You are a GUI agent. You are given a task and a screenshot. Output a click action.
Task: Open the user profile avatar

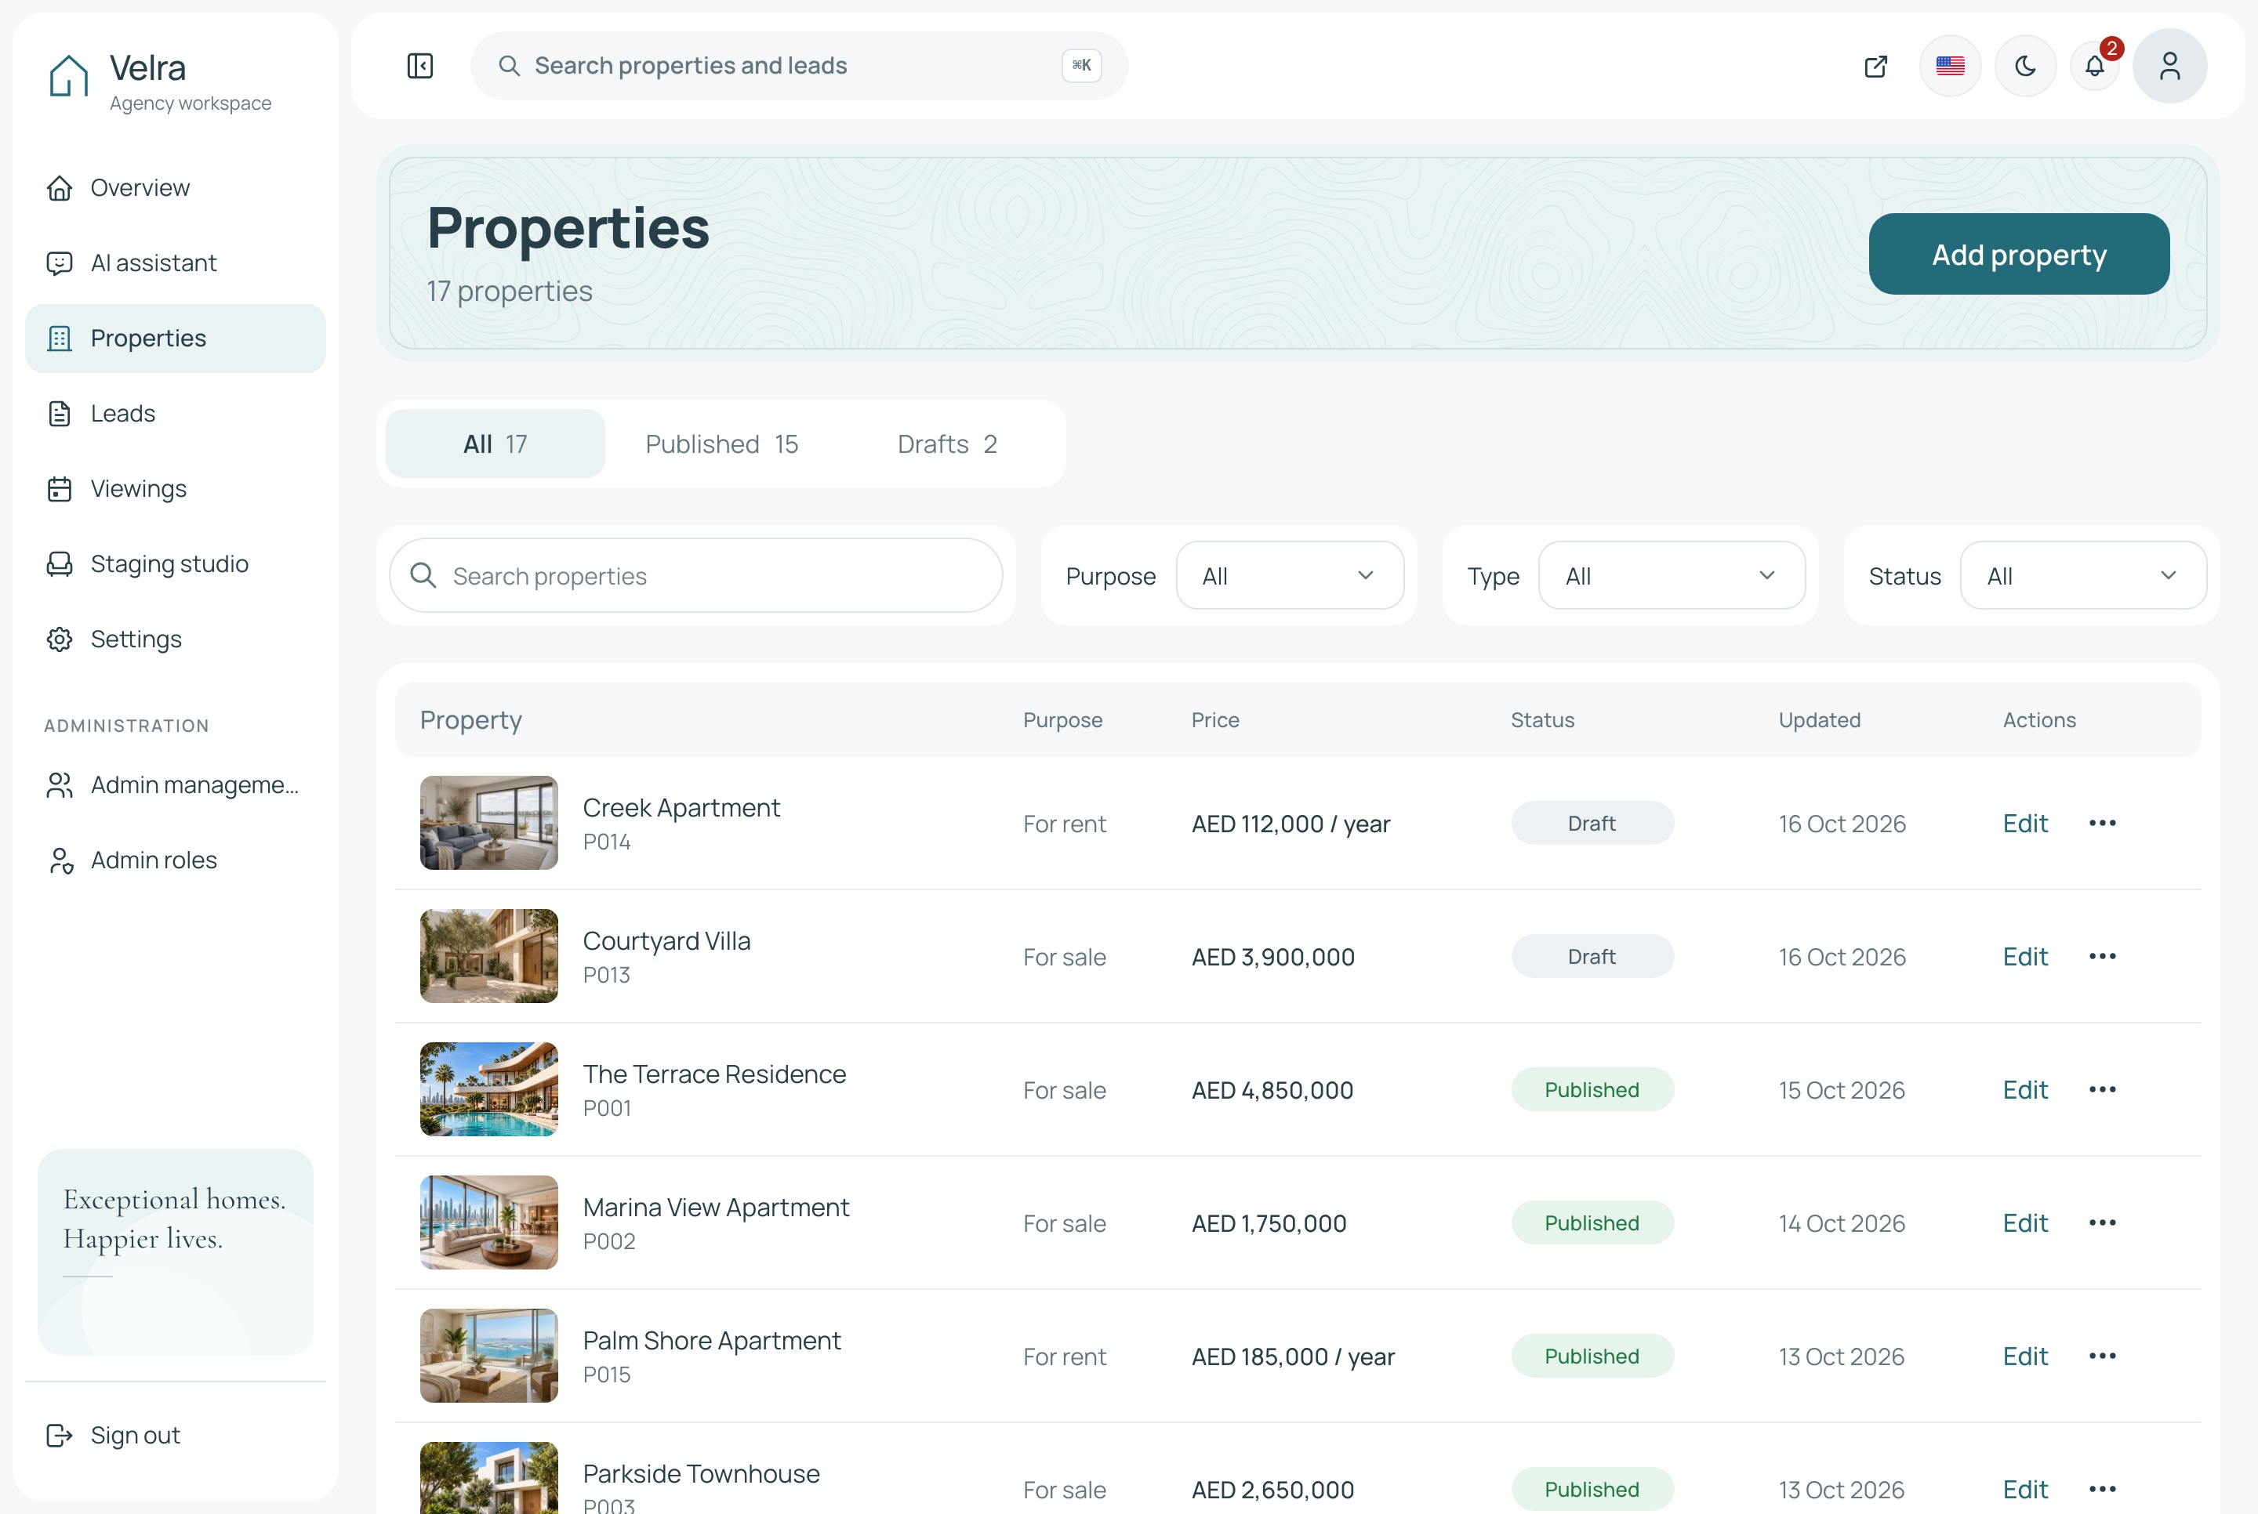(x=2169, y=66)
